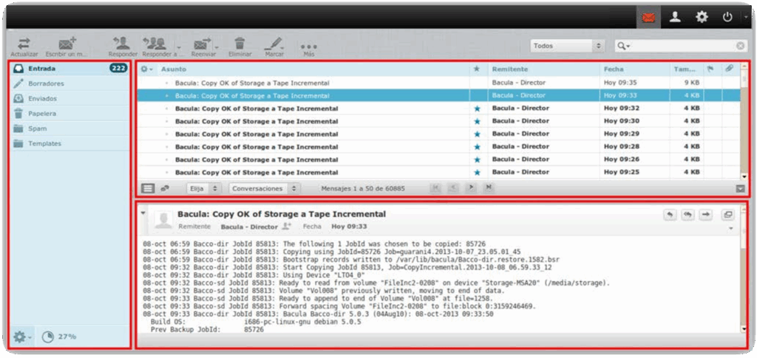Click the sender avatar thumbnail

163,220
